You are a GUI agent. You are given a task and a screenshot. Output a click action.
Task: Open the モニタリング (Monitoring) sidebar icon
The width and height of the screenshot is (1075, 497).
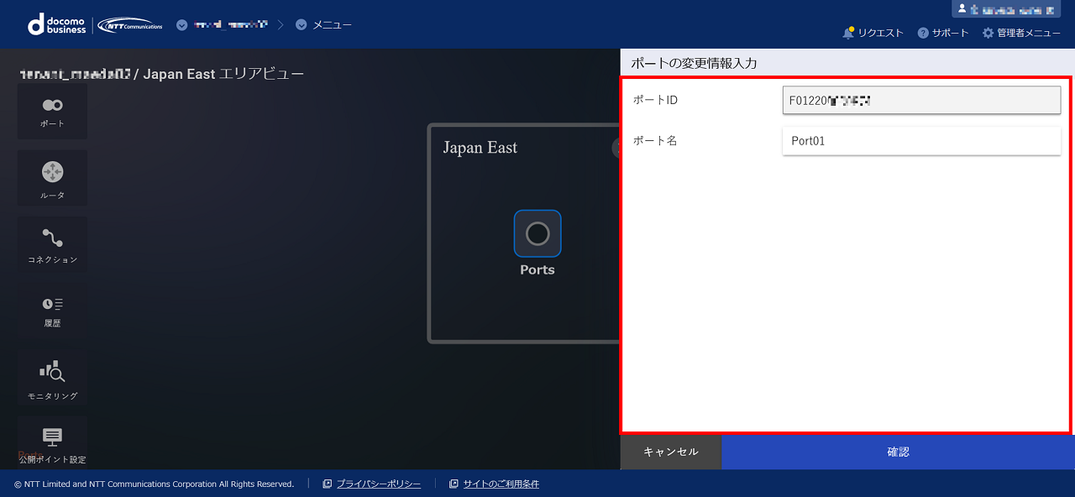(x=52, y=377)
